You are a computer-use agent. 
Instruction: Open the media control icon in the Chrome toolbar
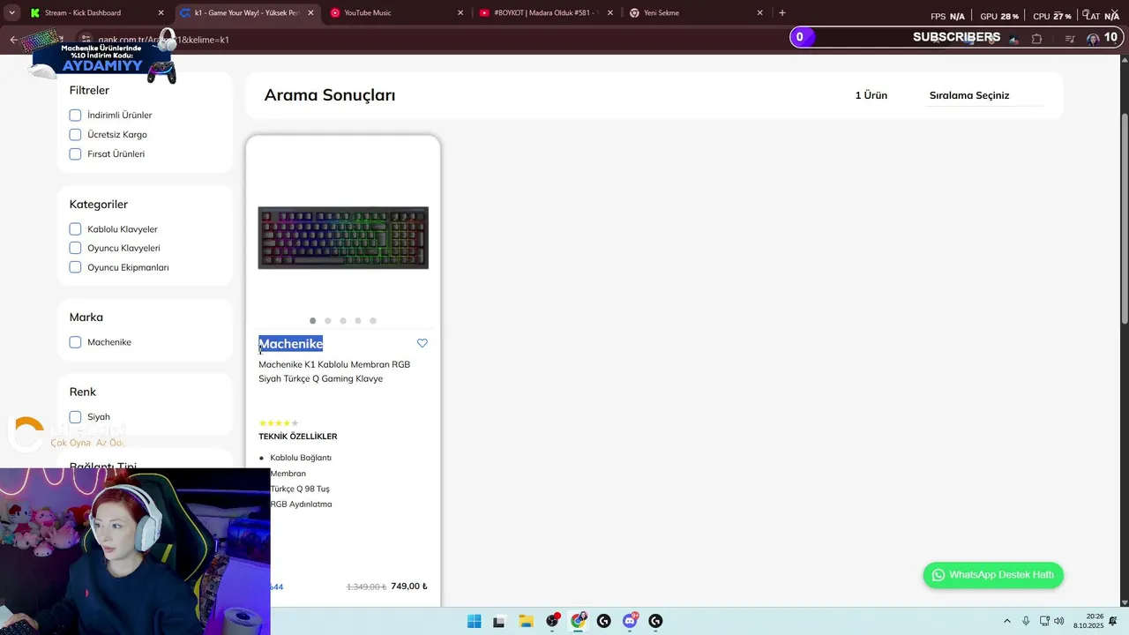tap(1070, 39)
